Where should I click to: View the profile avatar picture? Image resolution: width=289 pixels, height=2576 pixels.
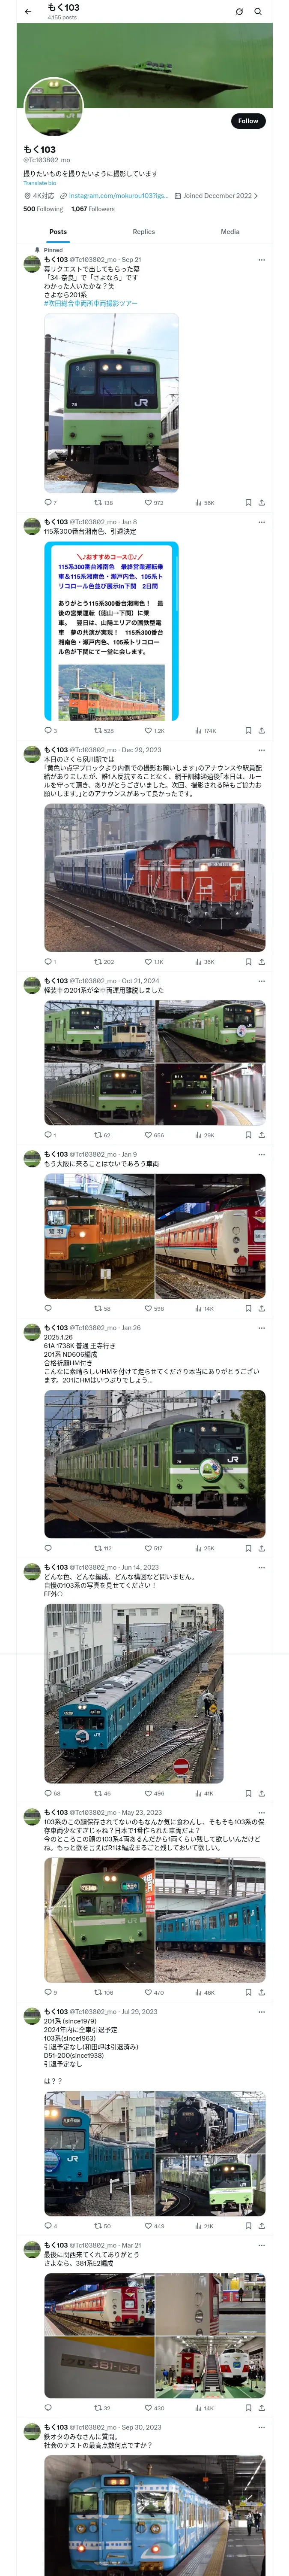coord(53,107)
